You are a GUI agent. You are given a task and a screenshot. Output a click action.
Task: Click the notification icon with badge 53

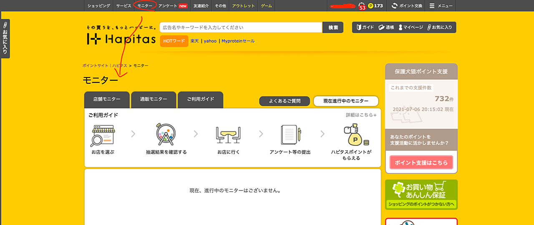point(362,6)
